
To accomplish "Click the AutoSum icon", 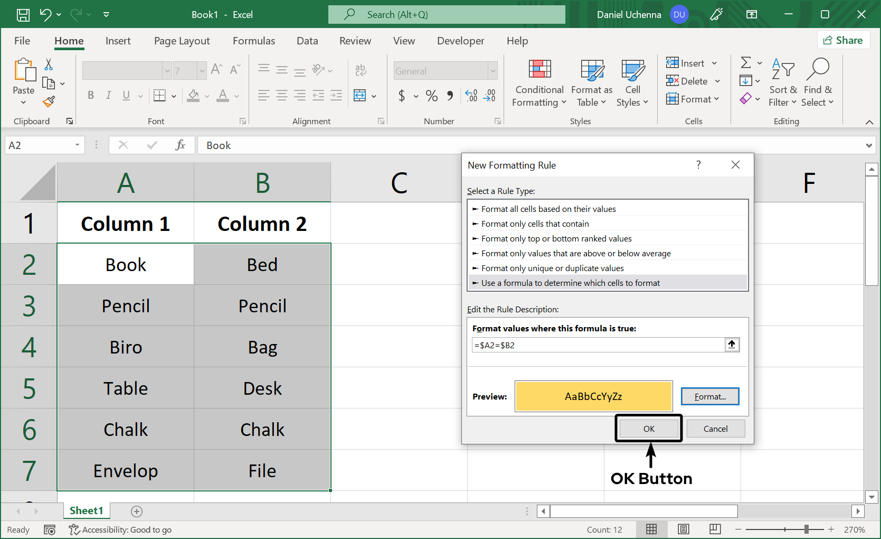I will [x=746, y=62].
